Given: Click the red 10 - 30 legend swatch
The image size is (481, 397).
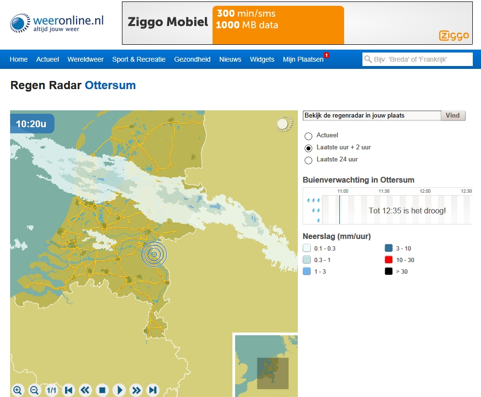Looking at the screenshot, I should (388, 260).
